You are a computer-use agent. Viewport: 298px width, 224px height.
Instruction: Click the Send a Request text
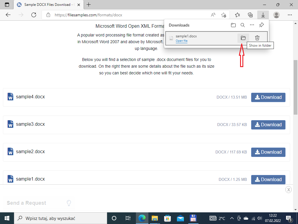point(26,203)
